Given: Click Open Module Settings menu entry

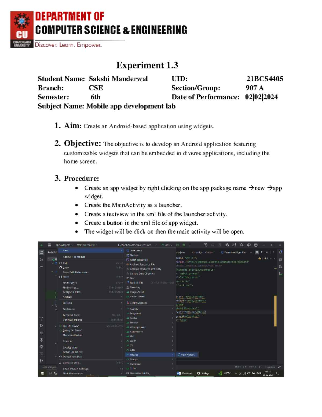Looking at the screenshot, I should point(76,369).
